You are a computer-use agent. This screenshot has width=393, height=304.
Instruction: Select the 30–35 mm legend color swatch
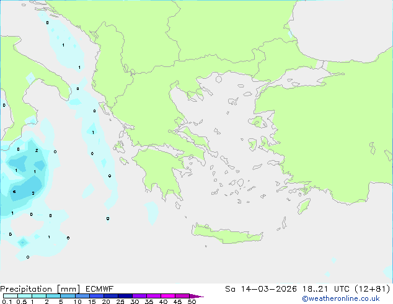(139, 296)
